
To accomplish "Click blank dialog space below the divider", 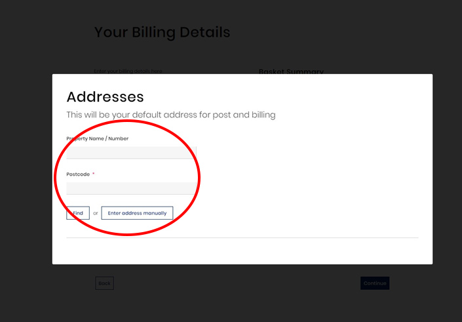I will [242, 251].
